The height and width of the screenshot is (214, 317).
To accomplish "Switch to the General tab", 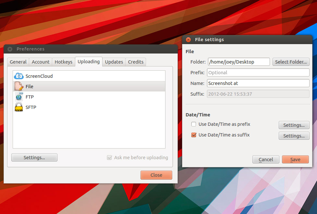I will (x=18, y=62).
